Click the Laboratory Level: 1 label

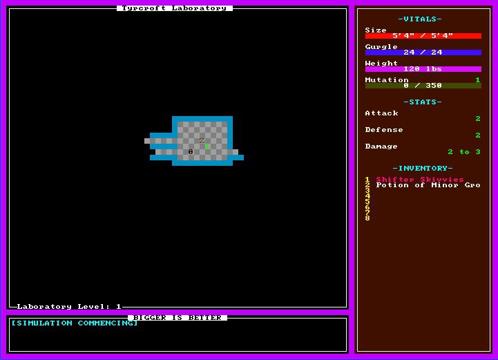69,307
